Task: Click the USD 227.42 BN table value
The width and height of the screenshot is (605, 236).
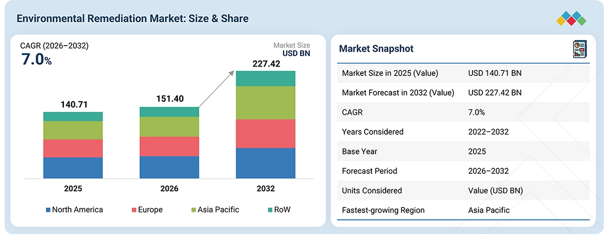Action: click(495, 92)
